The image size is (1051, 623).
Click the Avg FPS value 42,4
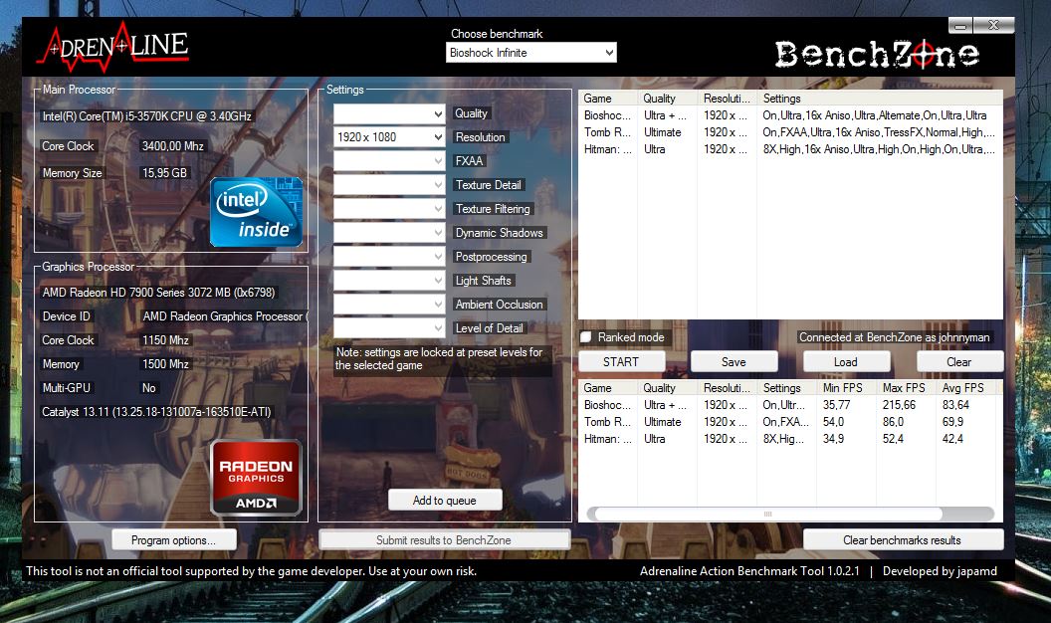pos(952,439)
